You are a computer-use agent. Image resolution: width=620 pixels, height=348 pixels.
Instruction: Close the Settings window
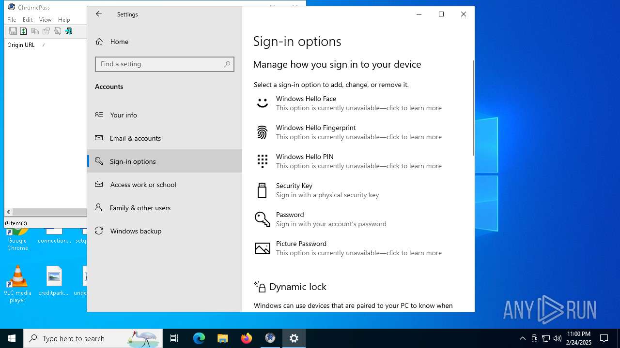click(464, 14)
